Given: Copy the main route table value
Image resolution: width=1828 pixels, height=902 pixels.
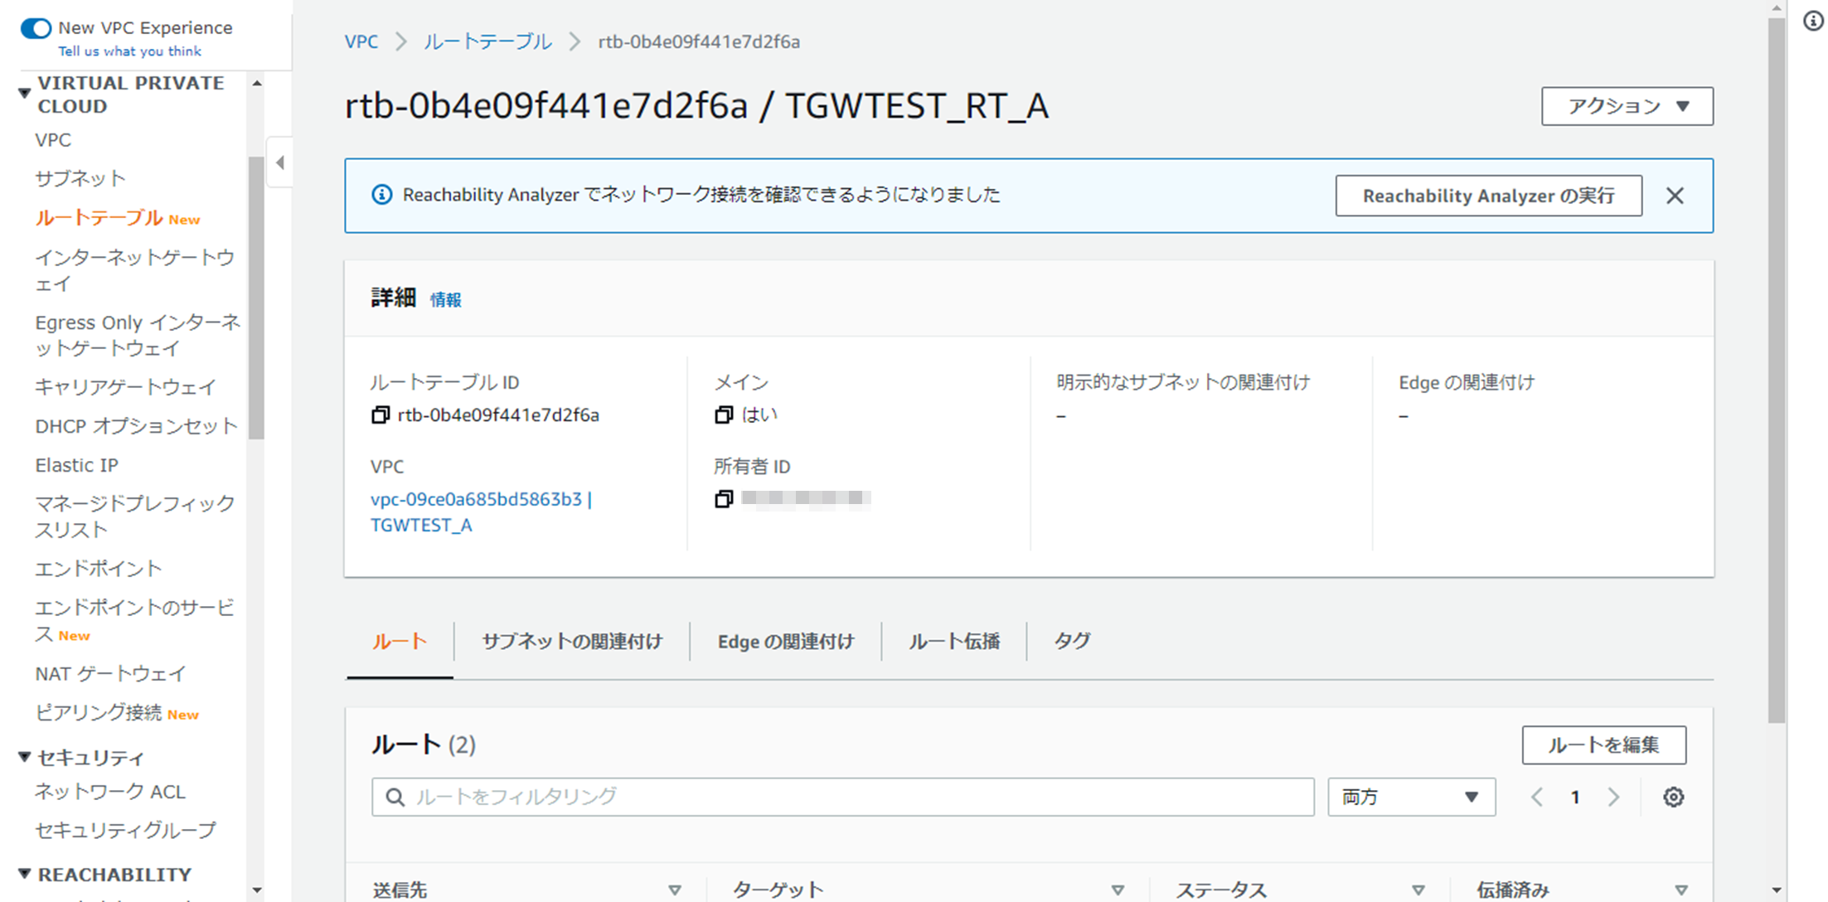Looking at the screenshot, I should tap(724, 415).
